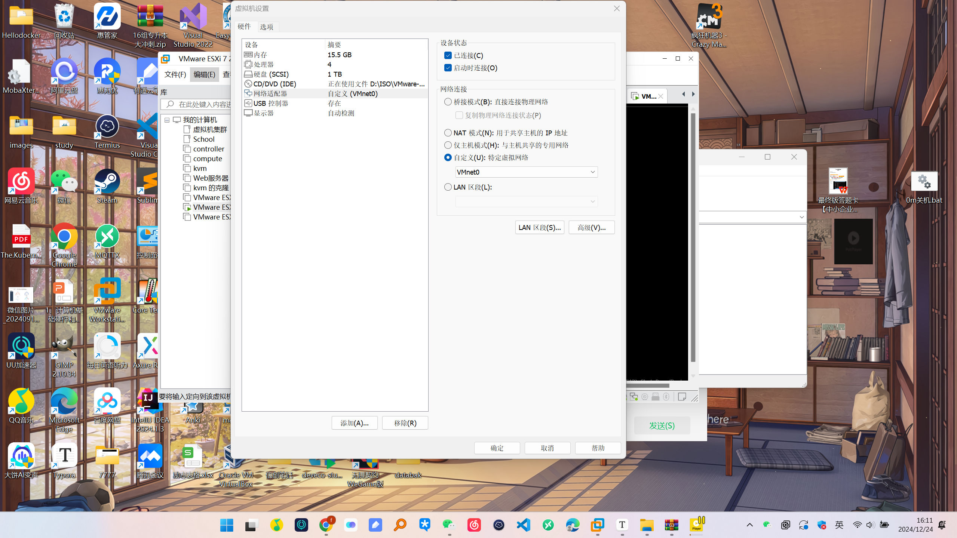Collapse the 我的计算机 tree node
Image resolution: width=957 pixels, height=538 pixels.
click(x=167, y=120)
